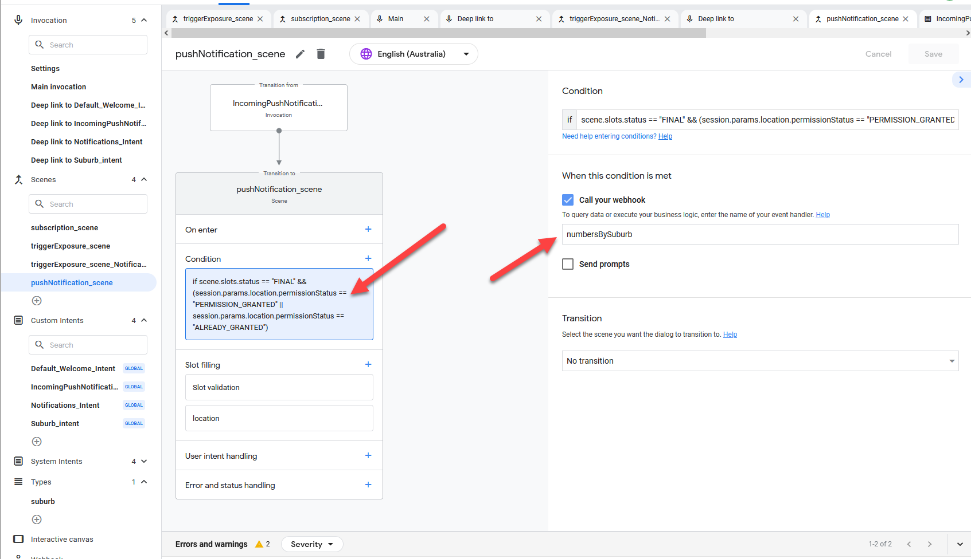Viewport: 971px width, 559px height.
Task: Open the No transition dropdown
Action: point(759,361)
